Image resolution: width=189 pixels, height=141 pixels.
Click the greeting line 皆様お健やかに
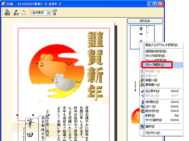coord(87,123)
